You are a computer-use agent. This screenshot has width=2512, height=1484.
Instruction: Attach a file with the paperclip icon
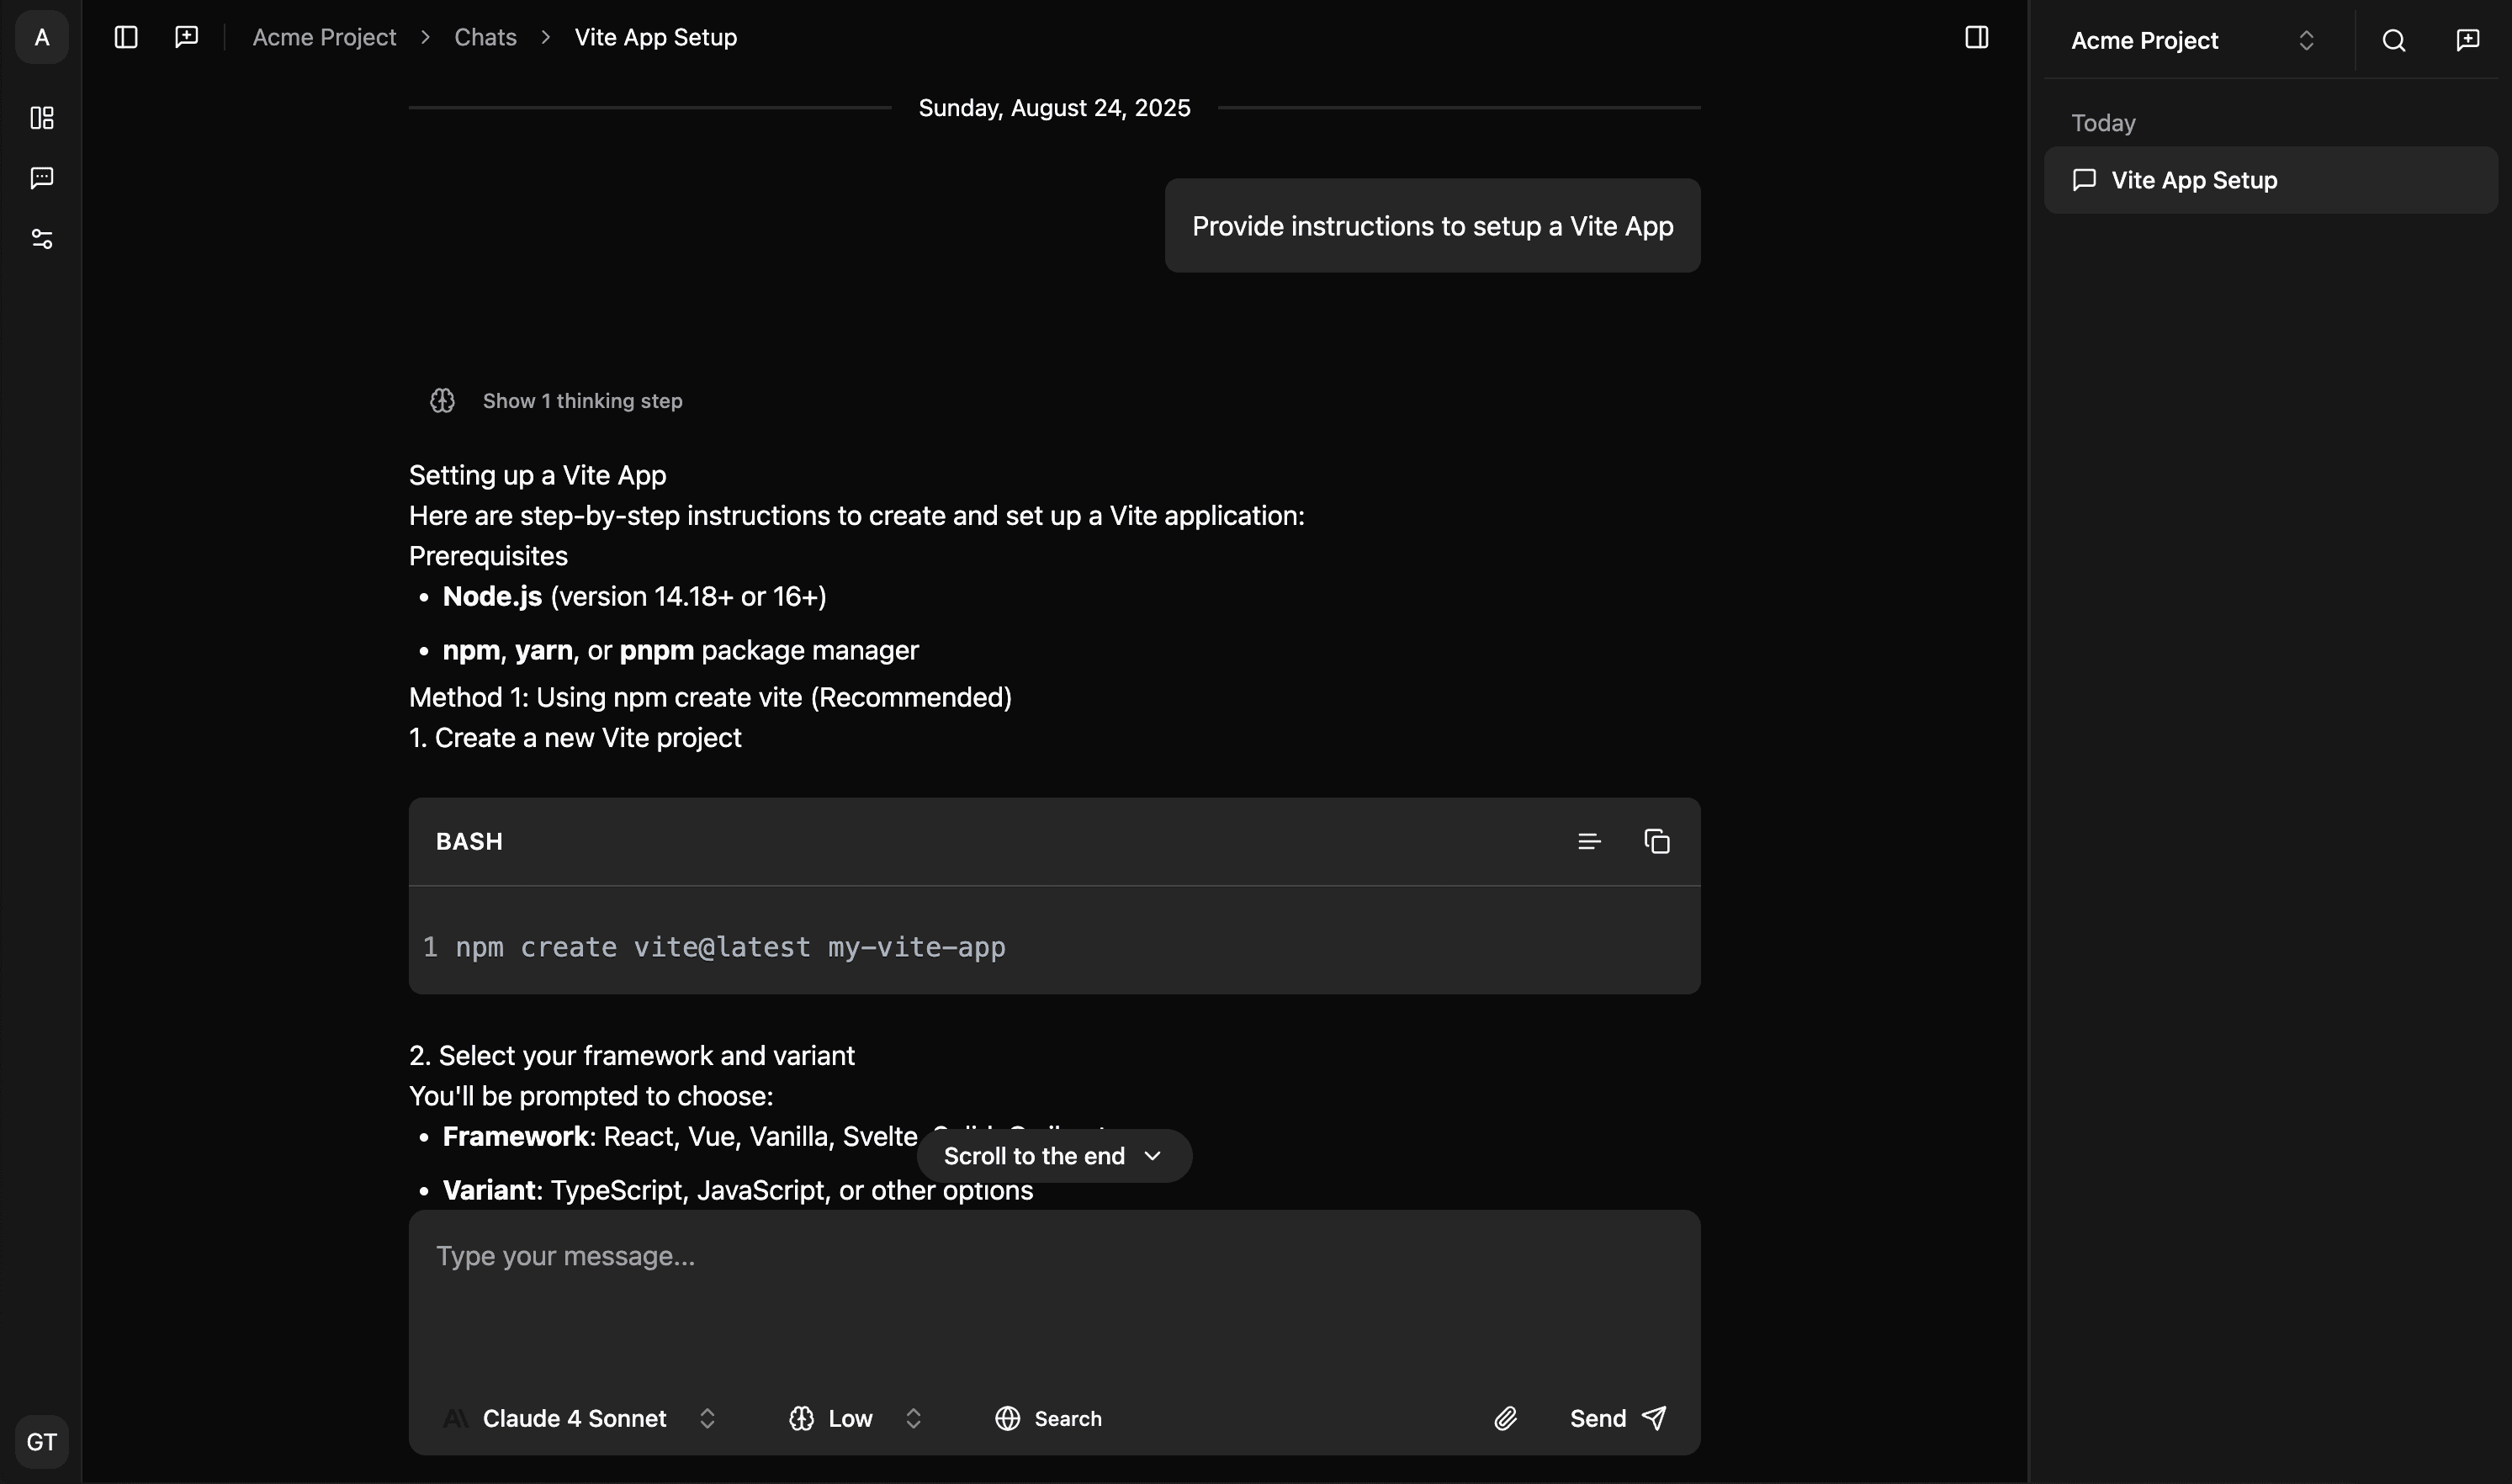pyautogui.click(x=1506, y=1418)
